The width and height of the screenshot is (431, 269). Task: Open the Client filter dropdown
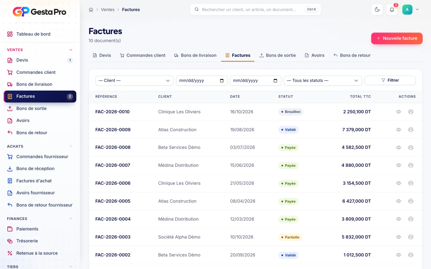134,81
